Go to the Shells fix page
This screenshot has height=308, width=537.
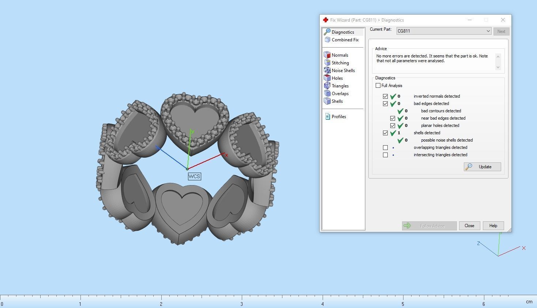coord(337,101)
